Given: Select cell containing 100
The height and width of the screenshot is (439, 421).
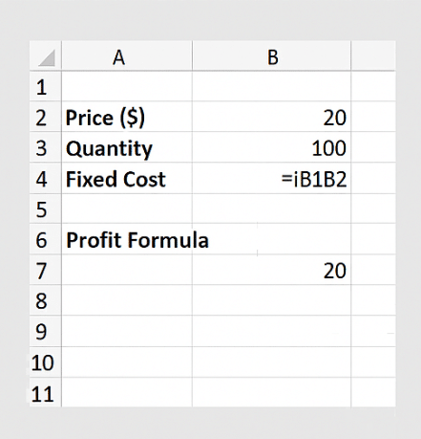Looking at the screenshot, I should 271,147.
